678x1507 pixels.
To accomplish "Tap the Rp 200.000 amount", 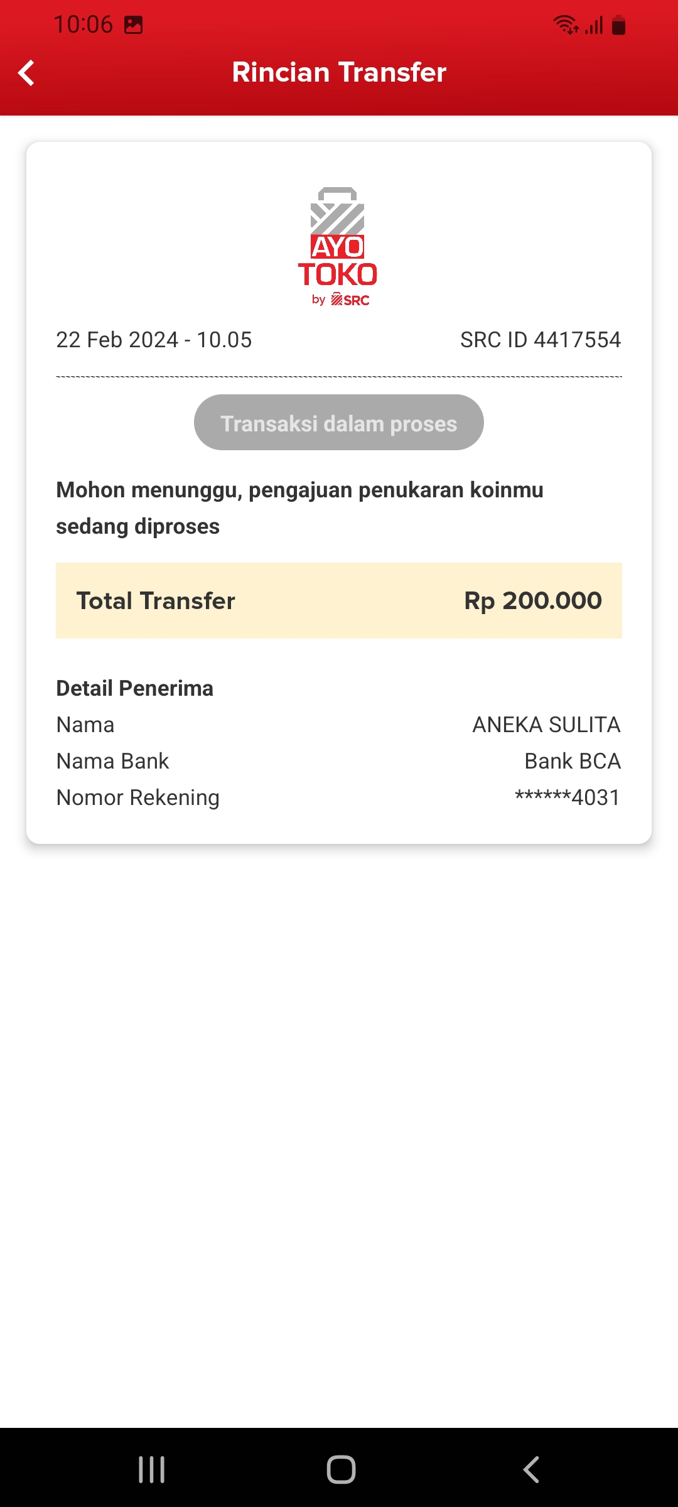I will click(532, 601).
